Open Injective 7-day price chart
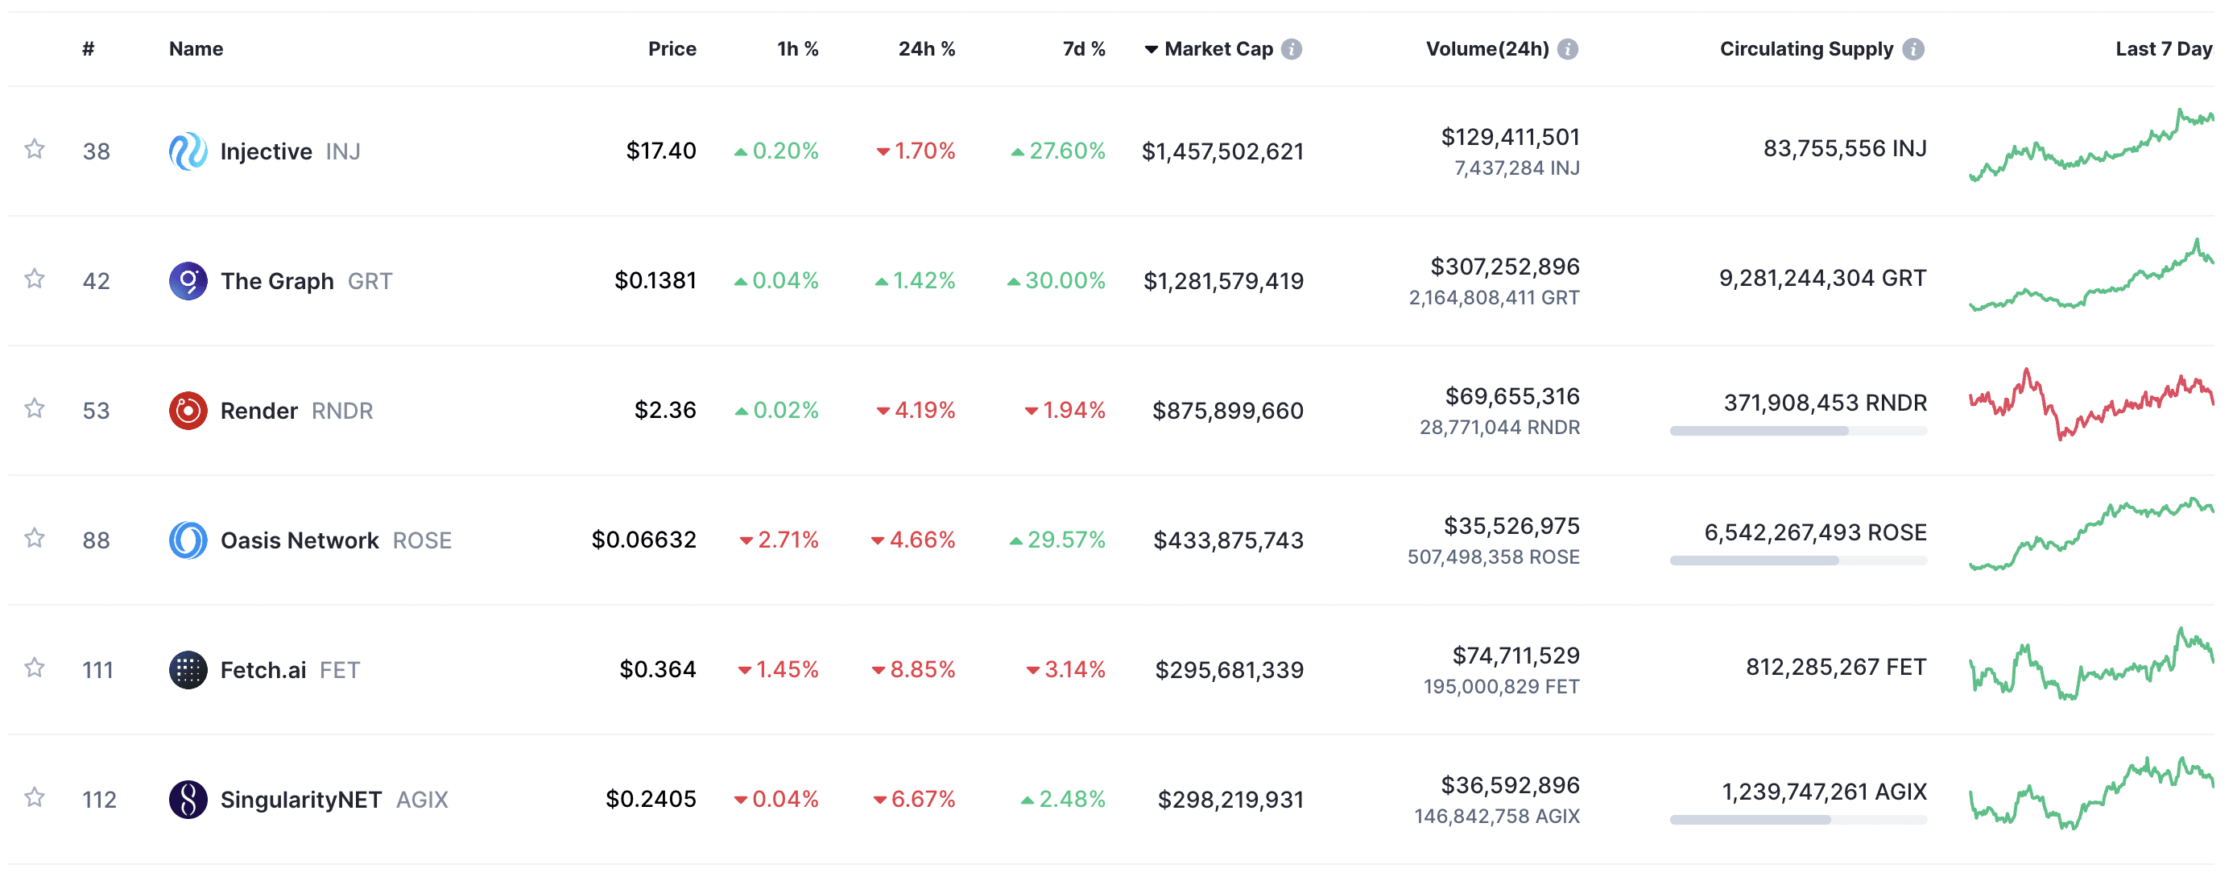This screenshot has height=881, width=2237. click(x=2091, y=144)
